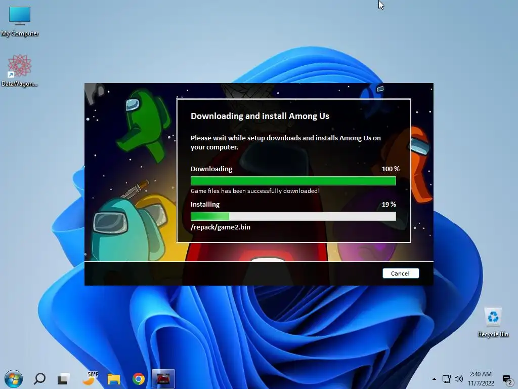Click the Installing progress bar
Image resolution: width=518 pixels, height=389 pixels.
(x=293, y=216)
